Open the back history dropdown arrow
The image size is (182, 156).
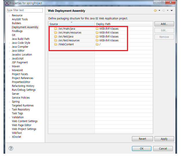159,10
